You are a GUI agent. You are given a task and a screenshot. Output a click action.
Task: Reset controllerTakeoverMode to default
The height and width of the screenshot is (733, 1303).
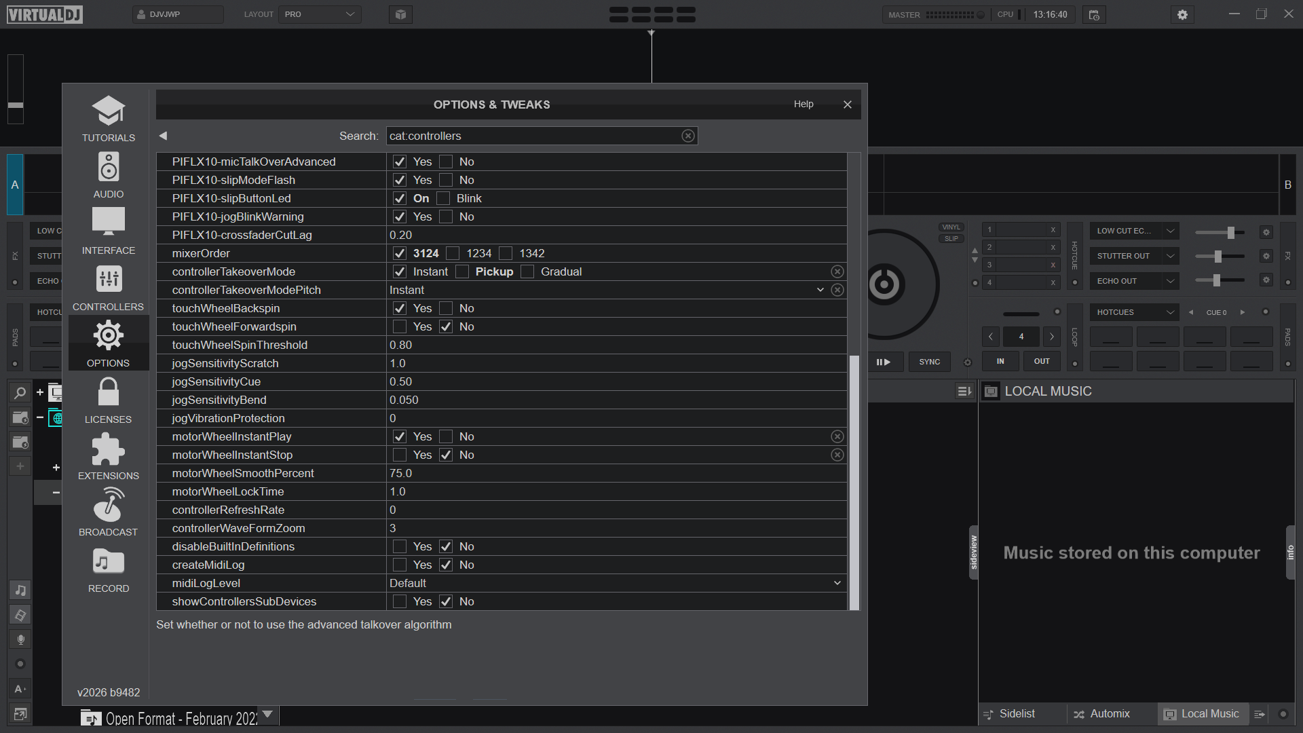pos(837,271)
